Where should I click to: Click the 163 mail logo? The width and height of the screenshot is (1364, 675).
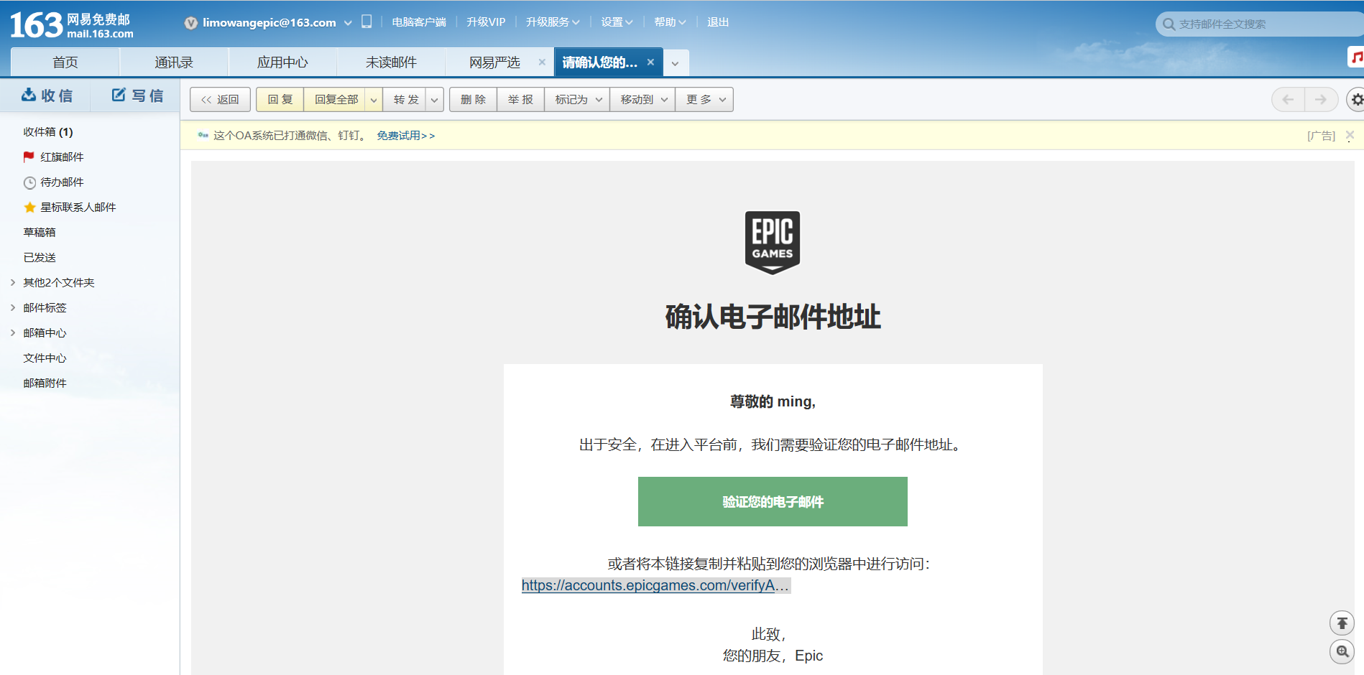(x=72, y=25)
